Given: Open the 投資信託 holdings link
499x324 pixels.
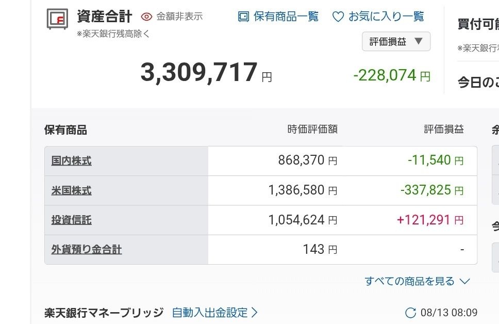Looking at the screenshot, I should click(x=71, y=220).
